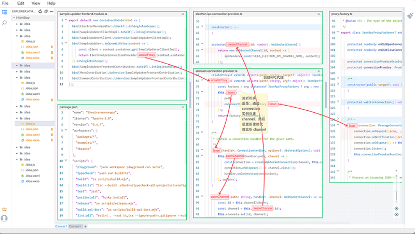415x234 pixels.
Task: Fold line 1 in sample-updater-frontend-module.ts
Action: pos(65,21)
